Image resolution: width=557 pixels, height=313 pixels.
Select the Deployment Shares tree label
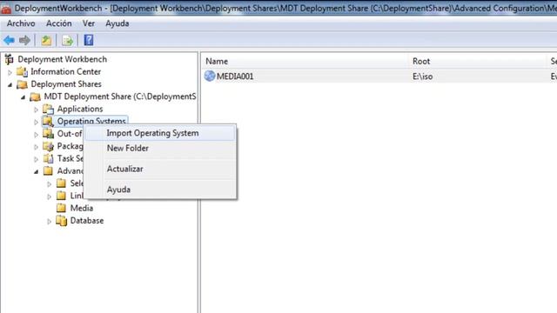[x=66, y=84]
